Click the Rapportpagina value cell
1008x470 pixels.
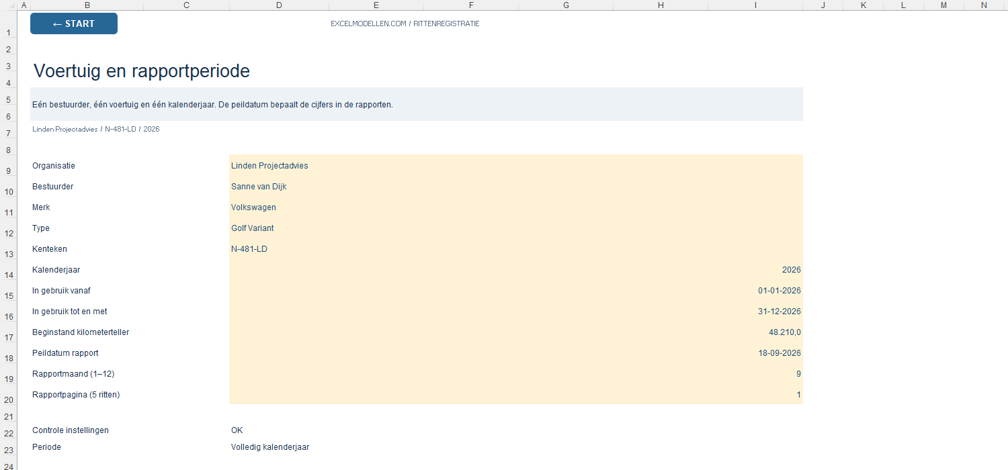[x=516, y=394]
